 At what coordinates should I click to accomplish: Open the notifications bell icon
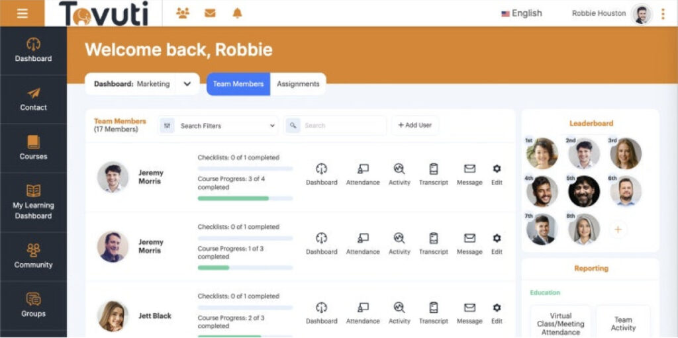pyautogui.click(x=238, y=13)
